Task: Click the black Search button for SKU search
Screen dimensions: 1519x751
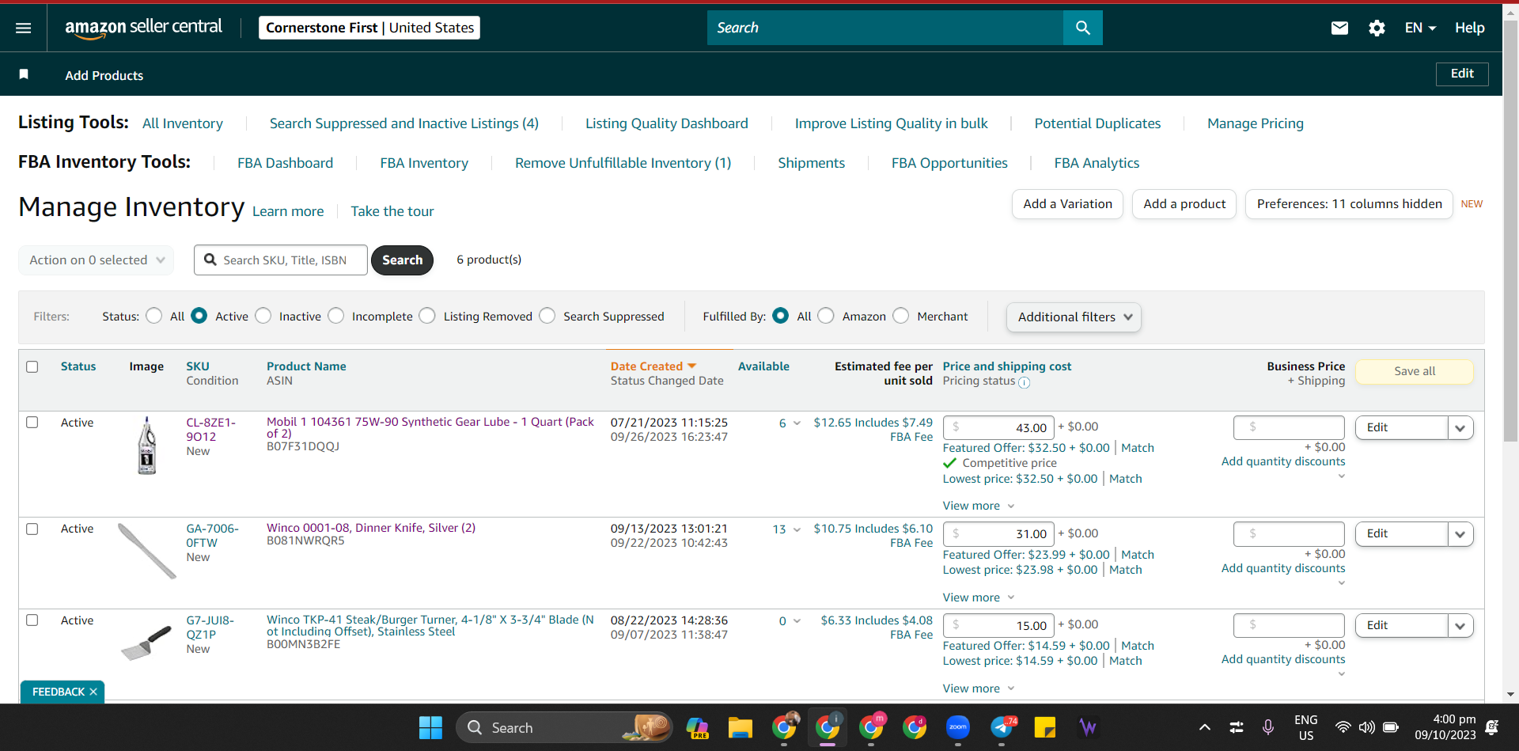Action: pos(402,260)
